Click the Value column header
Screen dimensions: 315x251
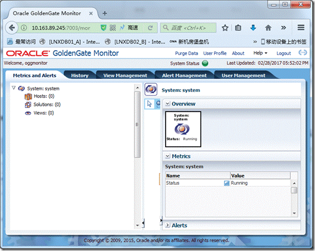point(260,176)
